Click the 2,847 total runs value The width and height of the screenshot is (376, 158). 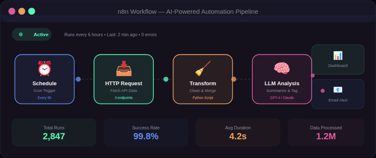click(54, 136)
